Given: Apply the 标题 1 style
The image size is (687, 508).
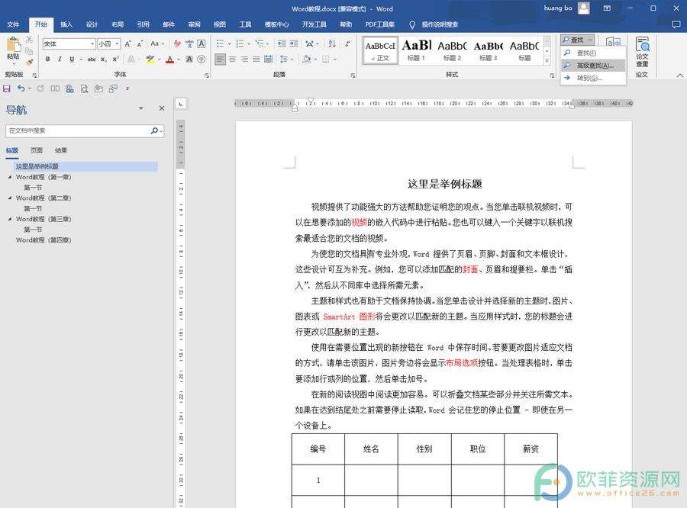Looking at the screenshot, I should point(416,50).
